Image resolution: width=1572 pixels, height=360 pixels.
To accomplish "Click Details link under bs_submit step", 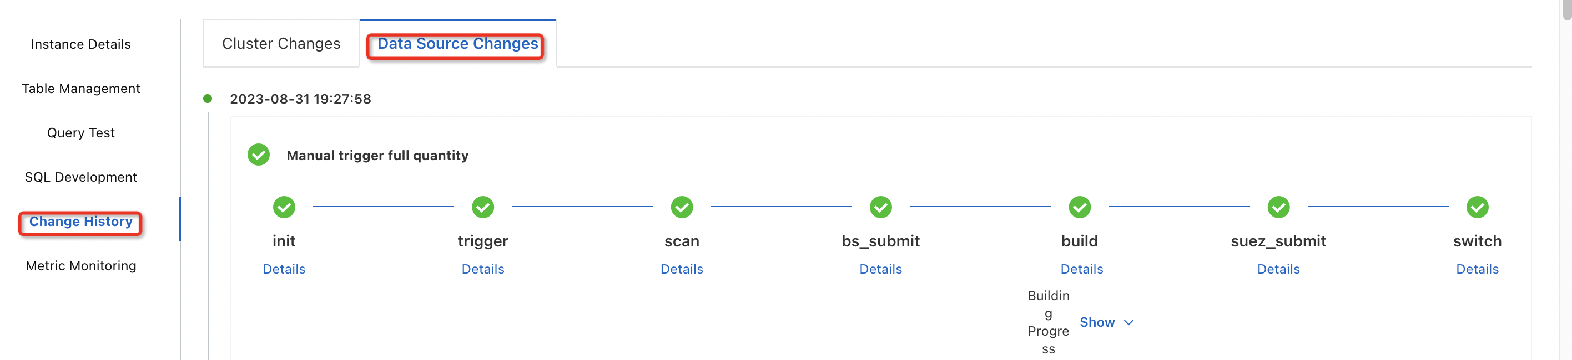I will (x=880, y=269).
